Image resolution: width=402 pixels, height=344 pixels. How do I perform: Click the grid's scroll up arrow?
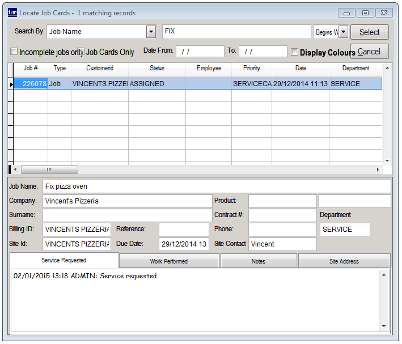[388, 68]
